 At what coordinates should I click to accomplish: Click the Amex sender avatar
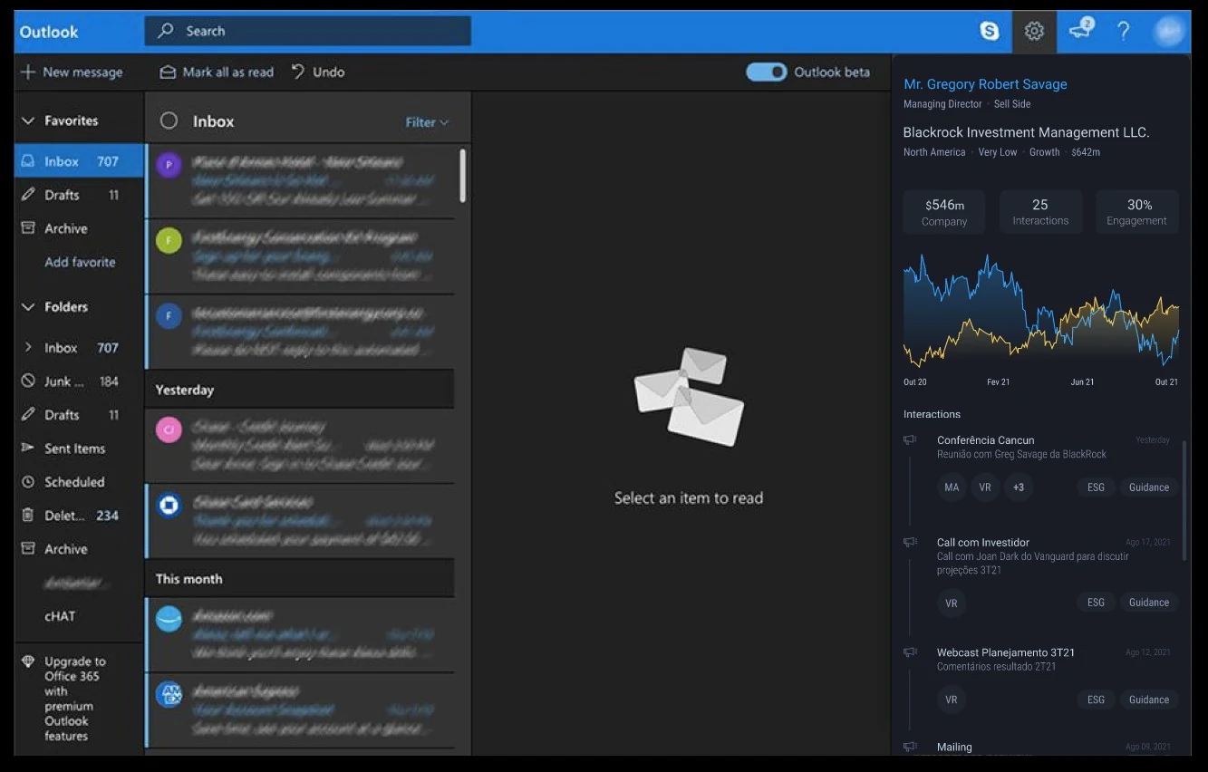click(169, 694)
